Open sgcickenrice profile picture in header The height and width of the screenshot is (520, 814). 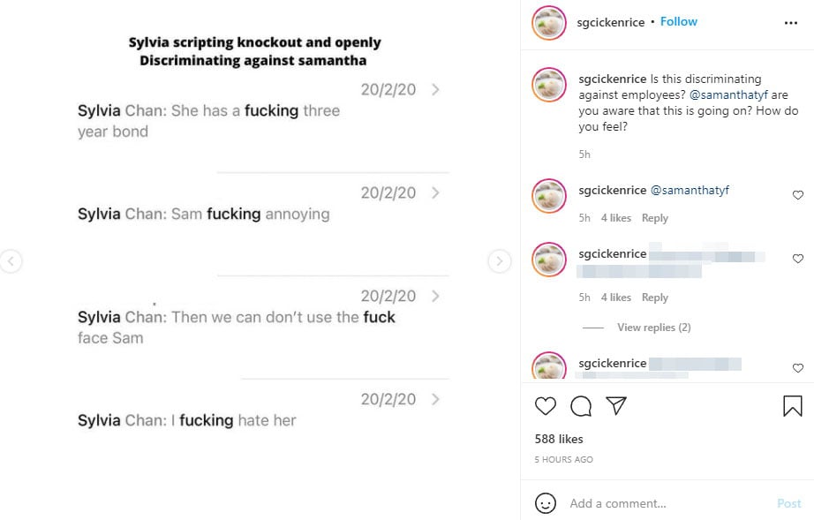click(549, 23)
